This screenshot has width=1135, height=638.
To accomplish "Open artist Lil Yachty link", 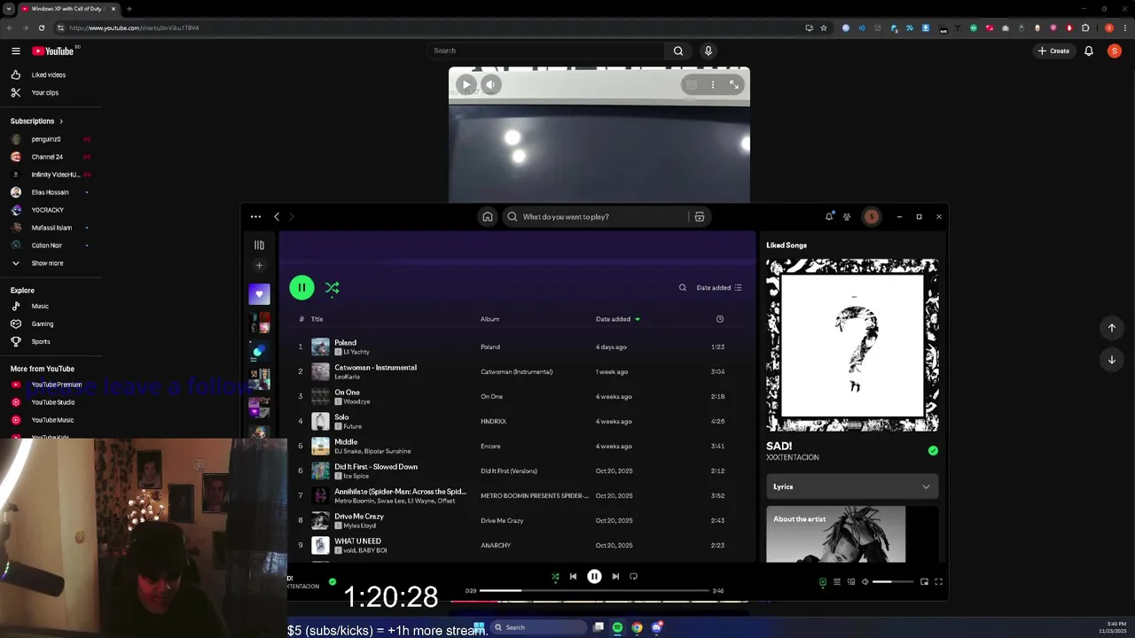I will 356,352.
